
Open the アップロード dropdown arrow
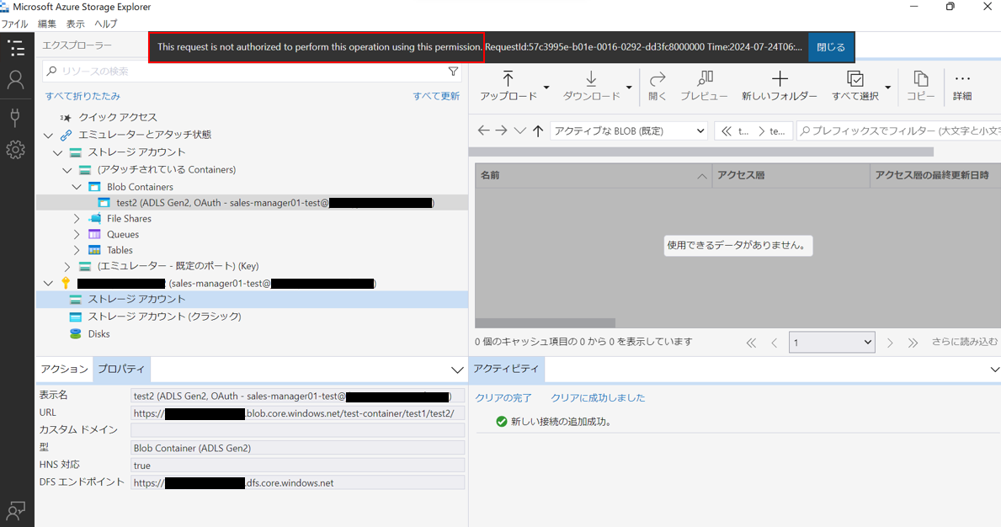[546, 88]
